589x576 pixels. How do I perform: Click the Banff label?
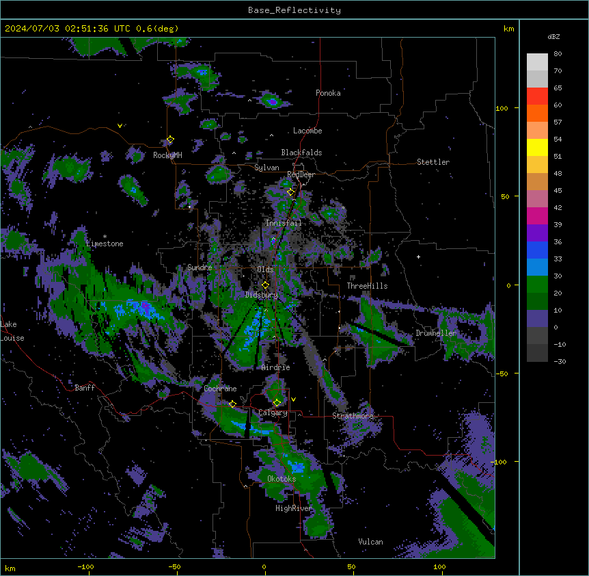85,388
